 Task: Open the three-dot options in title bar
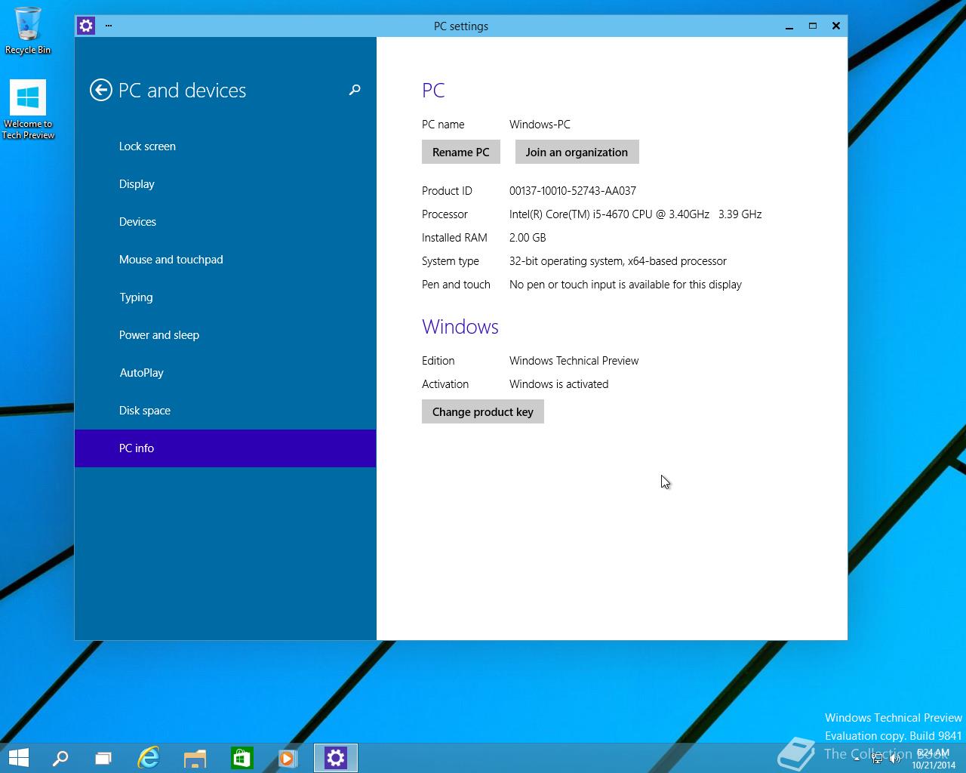click(x=109, y=26)
